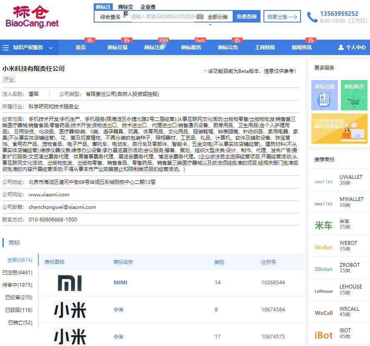
Task: Open the WECALL 45类 recommended trademark
Action: [349, 311]
